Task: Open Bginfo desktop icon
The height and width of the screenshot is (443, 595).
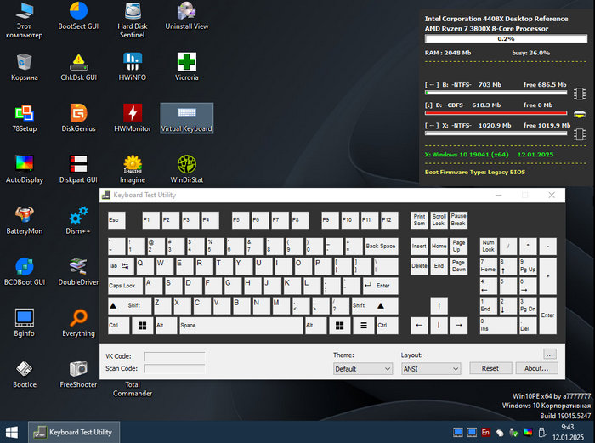Action: point(25,323)
